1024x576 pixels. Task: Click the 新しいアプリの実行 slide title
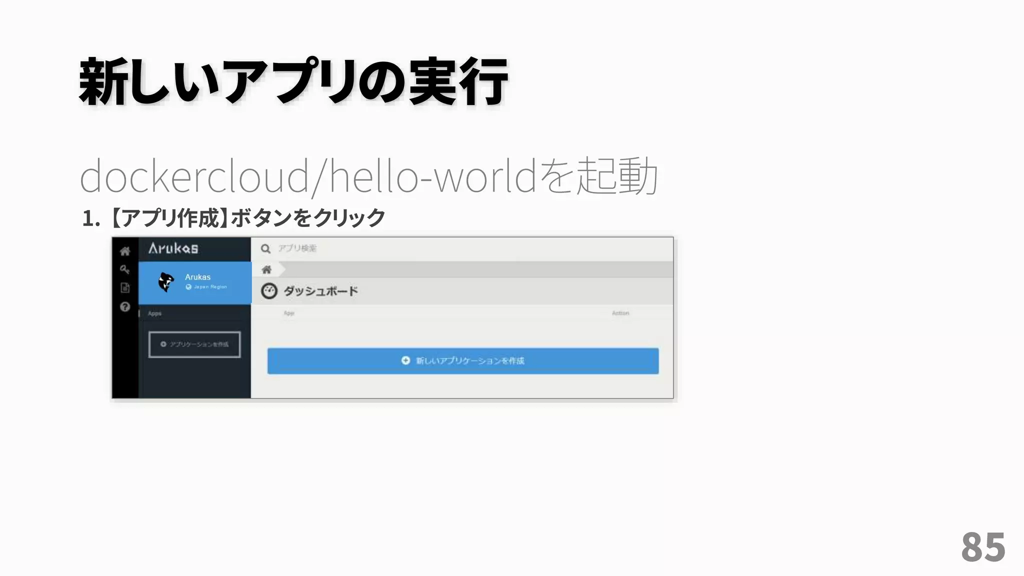pyautogui.click(x=293, y=81)
